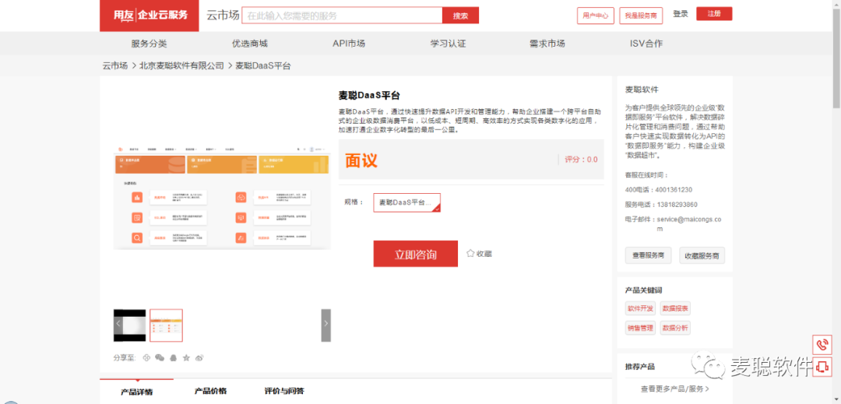
Task: Click 我是服务商 button
Action: (640, 16)
